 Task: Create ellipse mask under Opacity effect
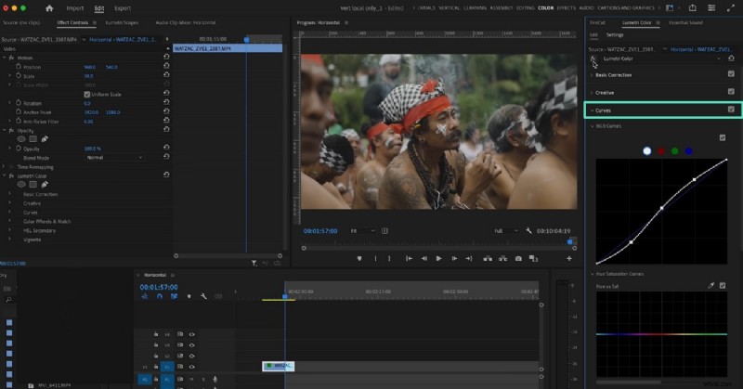click(21, 139)
